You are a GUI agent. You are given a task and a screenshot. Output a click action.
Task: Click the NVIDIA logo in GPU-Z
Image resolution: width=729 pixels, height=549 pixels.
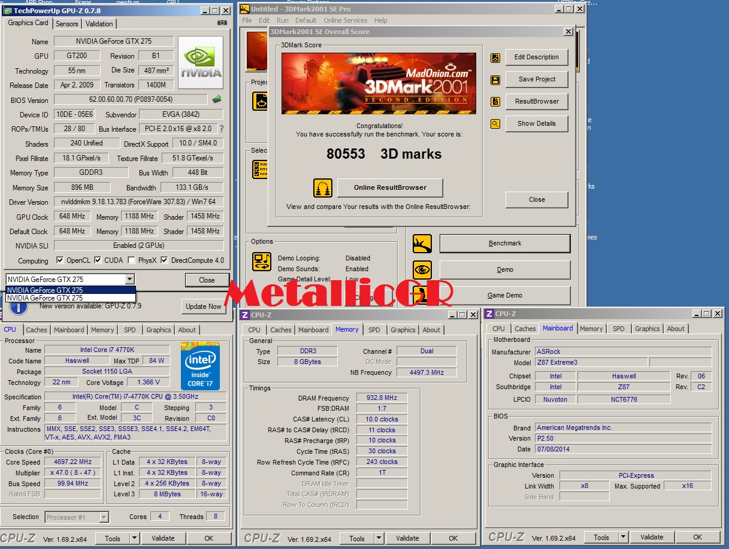click(201, 63)
